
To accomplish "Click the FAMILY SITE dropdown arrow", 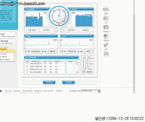I will [99, 91].
